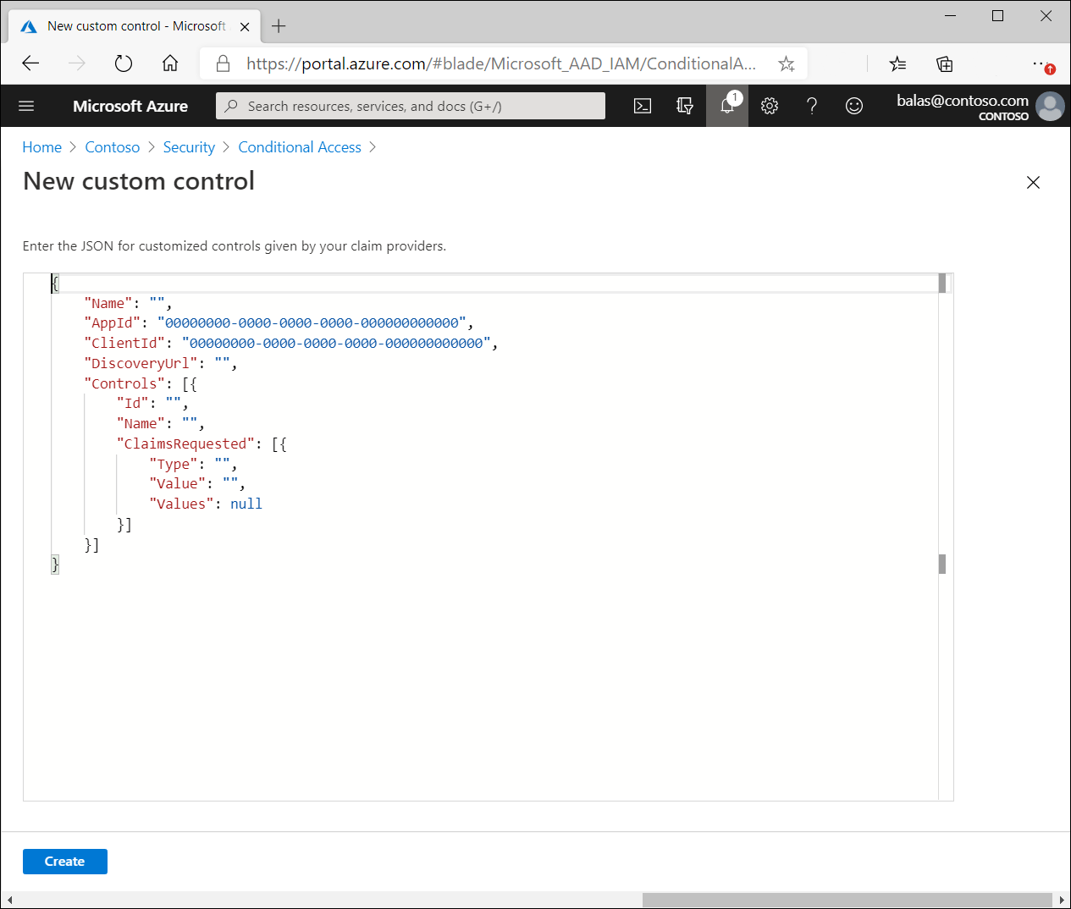
Task: Open the help pane via question mark icon
Action: coord(811,106)
